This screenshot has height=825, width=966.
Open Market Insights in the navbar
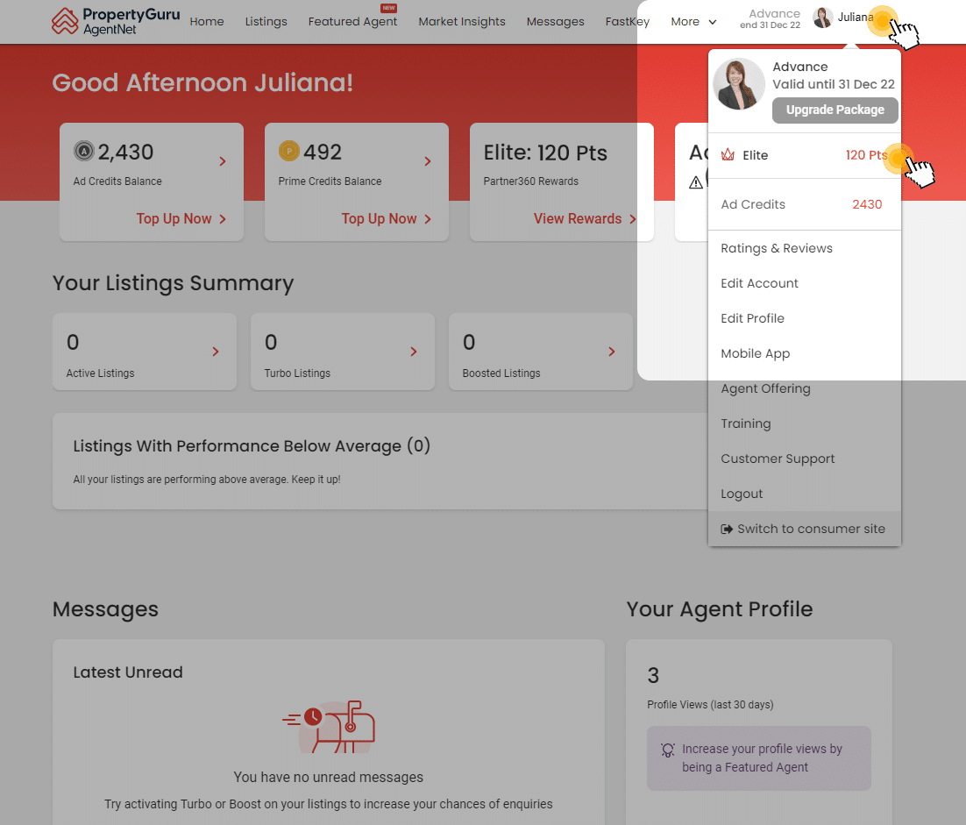tap(462, 22)
